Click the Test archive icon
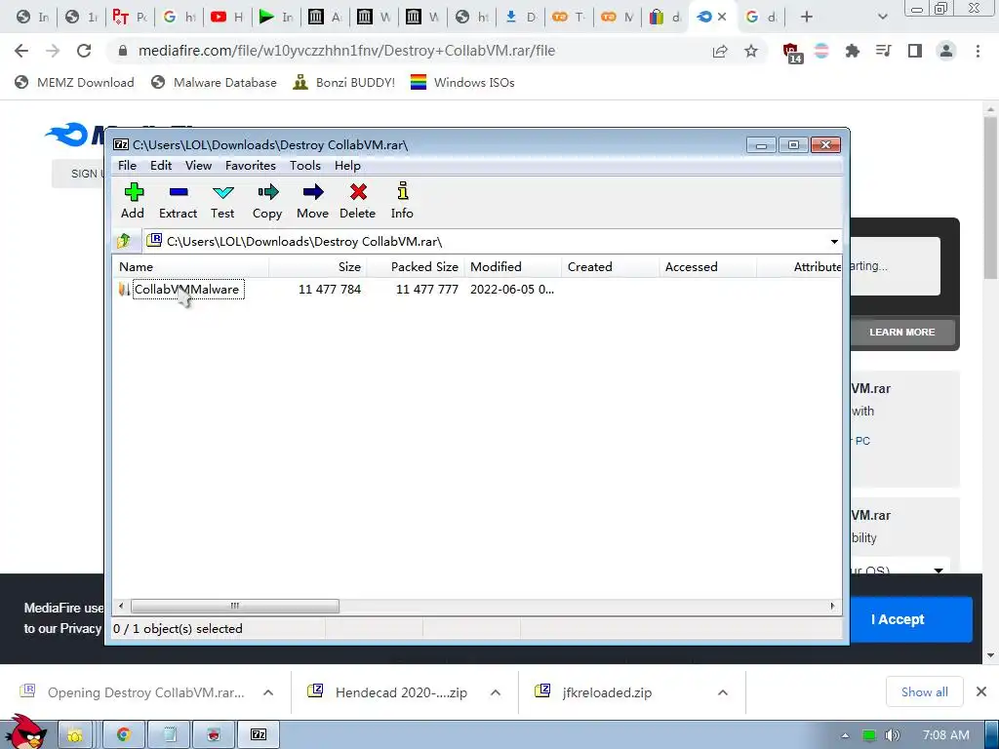999x749 pixels. point(222,201)
